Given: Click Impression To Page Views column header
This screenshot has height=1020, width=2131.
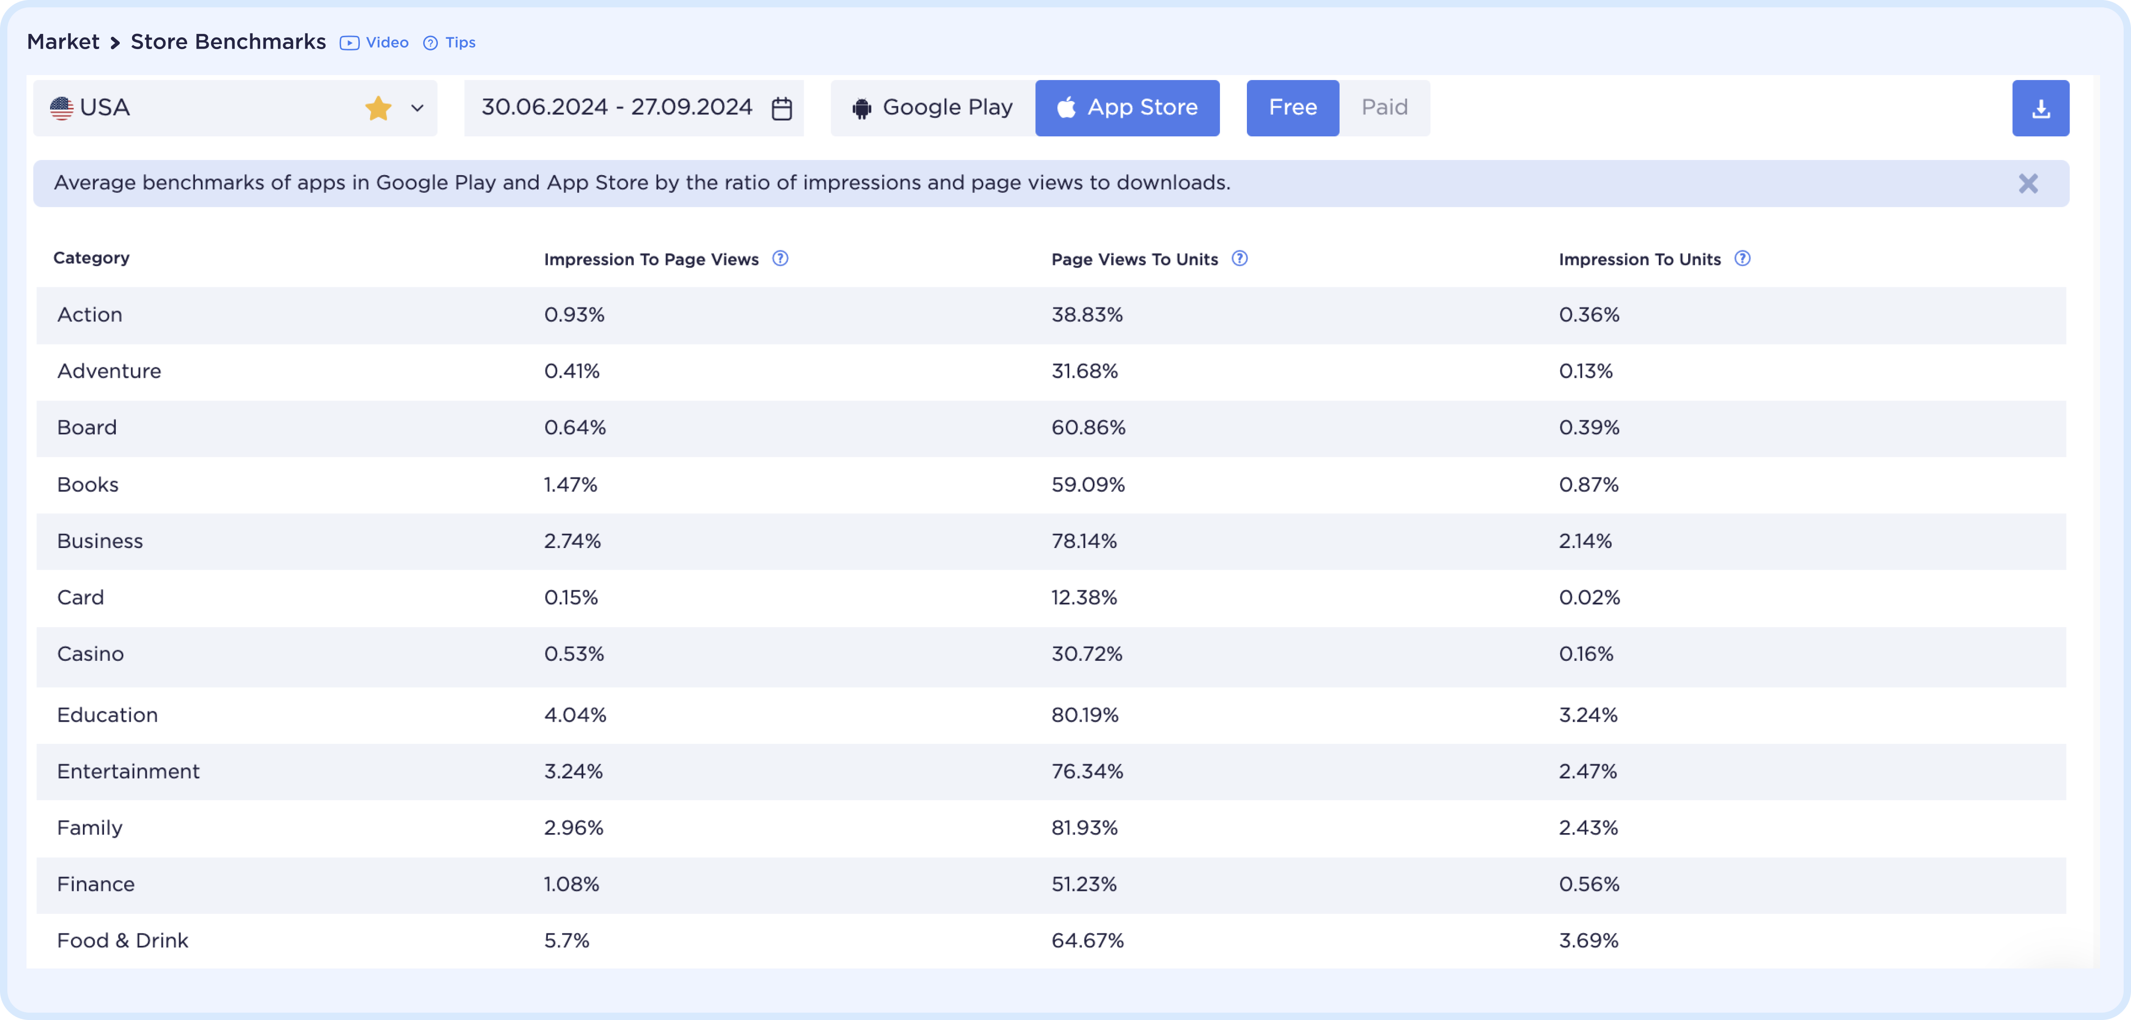Looking at the screenshot, I should pos(651,259).
